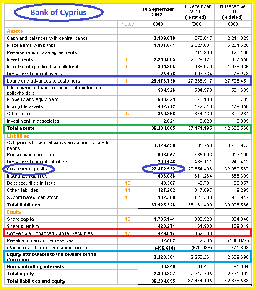Select 'Loans and advances to customers' label

43,81
